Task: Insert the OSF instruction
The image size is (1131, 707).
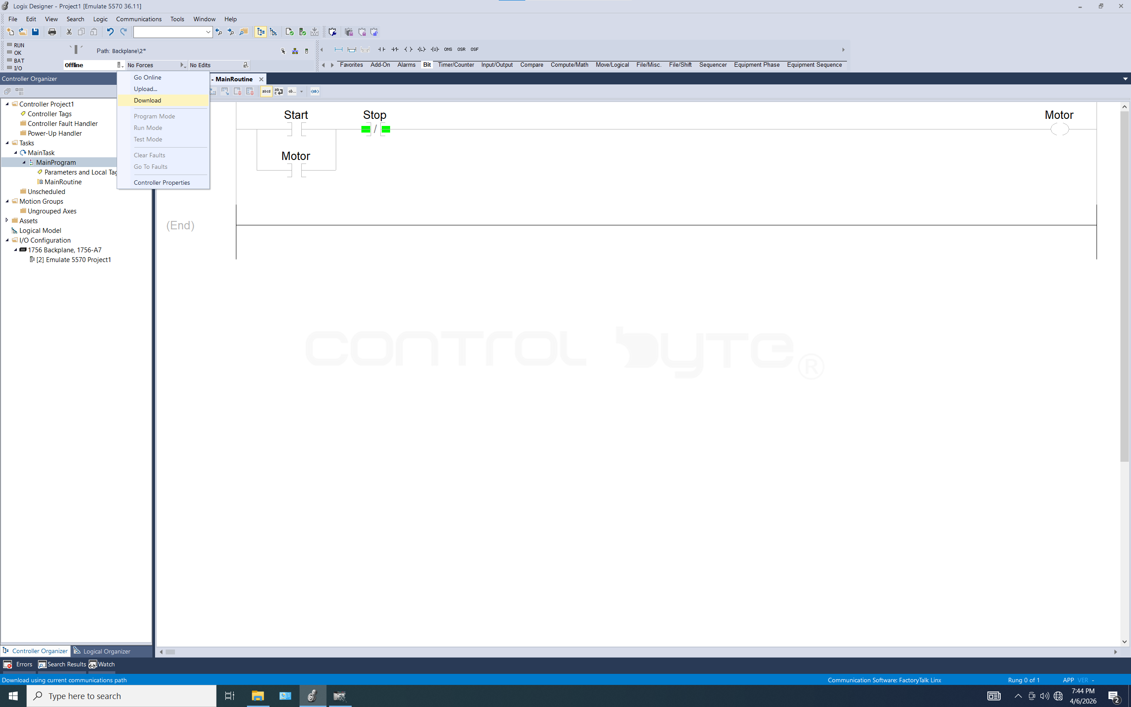Action: coord(474,49)
